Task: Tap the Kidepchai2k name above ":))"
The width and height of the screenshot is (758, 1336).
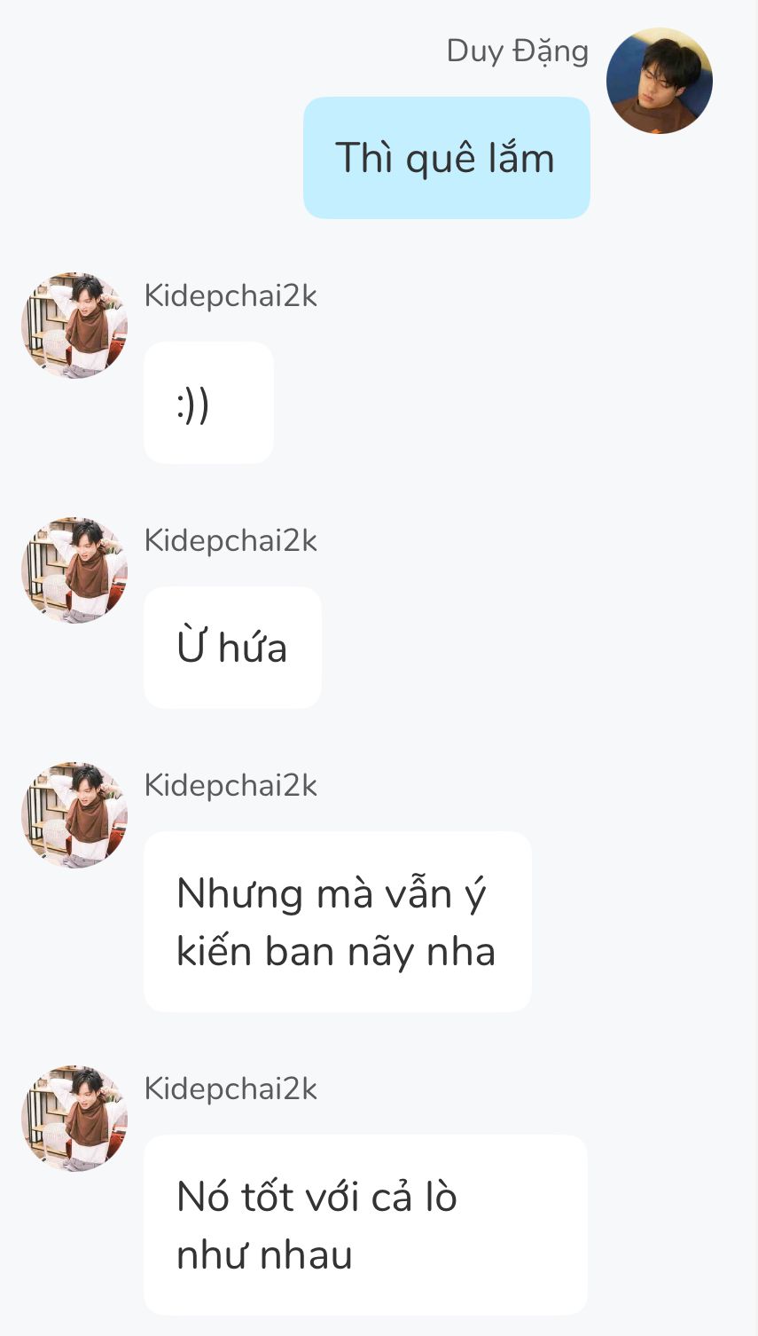Action: 231,296
